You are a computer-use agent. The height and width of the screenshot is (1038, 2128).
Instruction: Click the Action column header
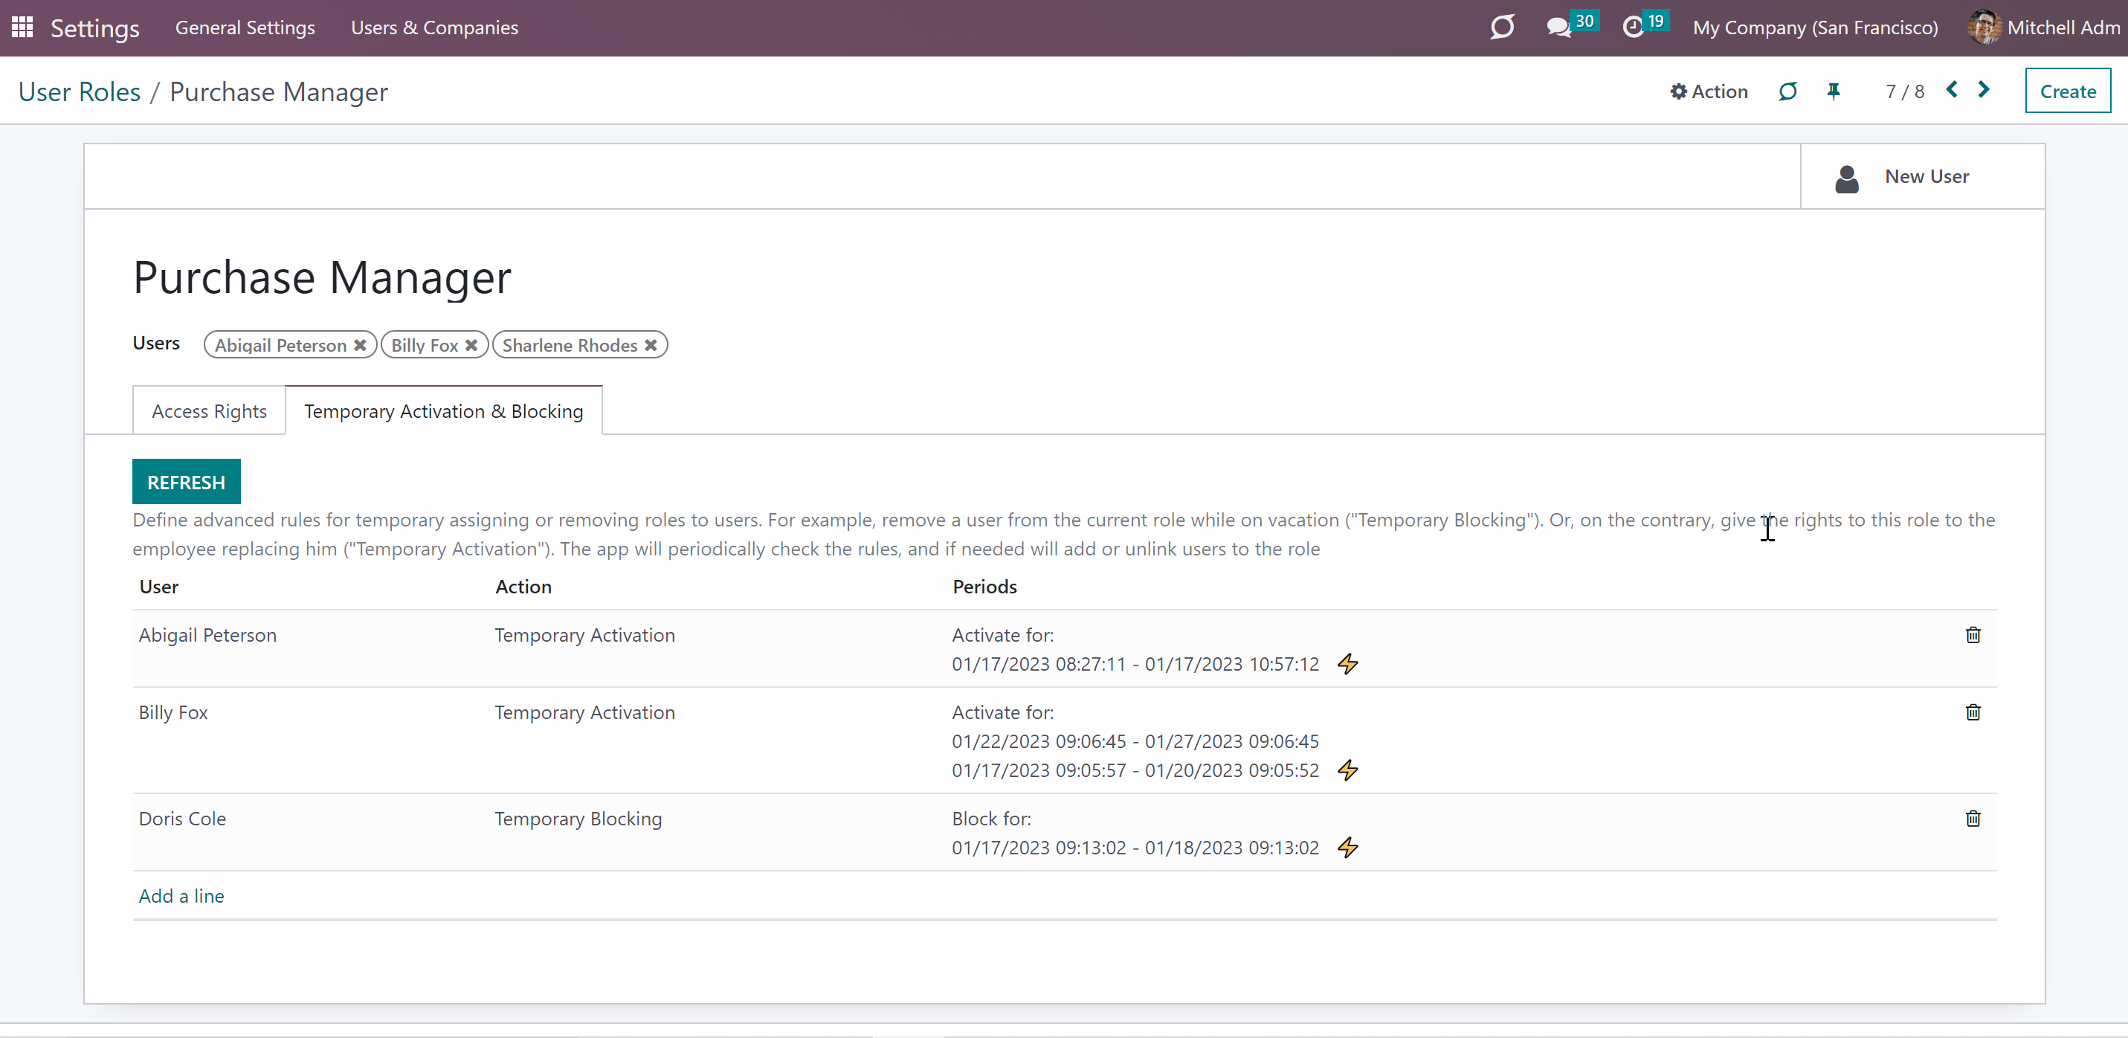point(523,587)
